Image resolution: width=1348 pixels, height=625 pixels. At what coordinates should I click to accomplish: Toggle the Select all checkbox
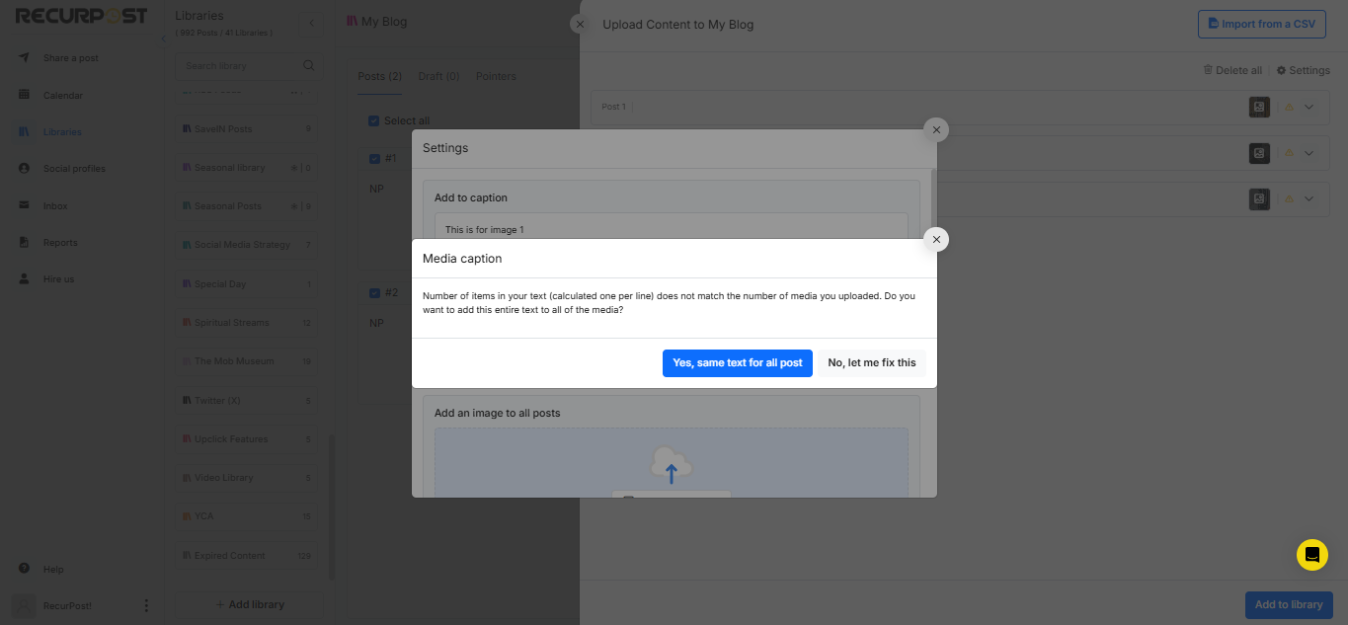click(x=373, y=120)
